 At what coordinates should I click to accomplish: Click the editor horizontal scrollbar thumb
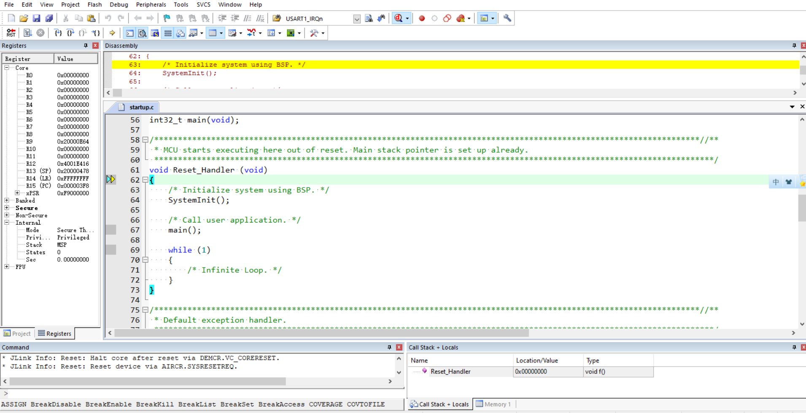tap(321, 333)
